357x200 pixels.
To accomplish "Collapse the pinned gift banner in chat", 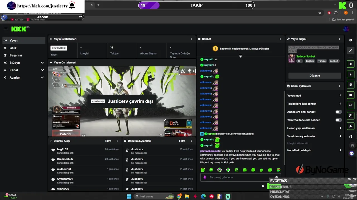I will pos(240,56).
